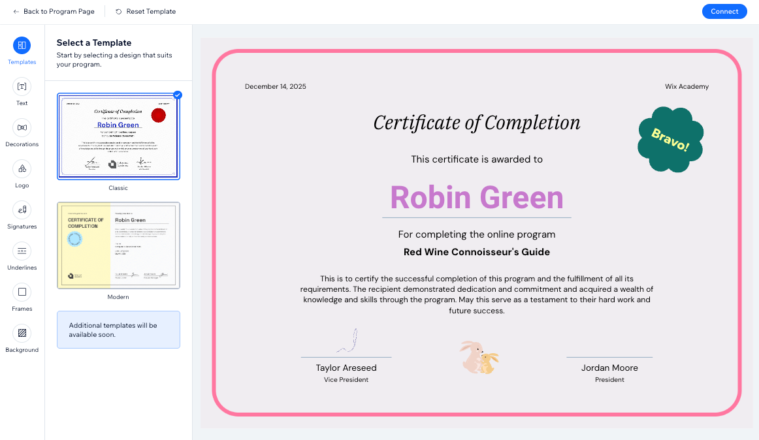Open the Templates panel
The image size is (759, 440).
[22, 50]
